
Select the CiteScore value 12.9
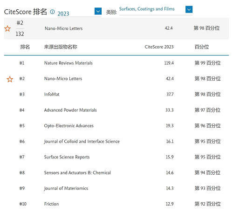pos(170,204)
